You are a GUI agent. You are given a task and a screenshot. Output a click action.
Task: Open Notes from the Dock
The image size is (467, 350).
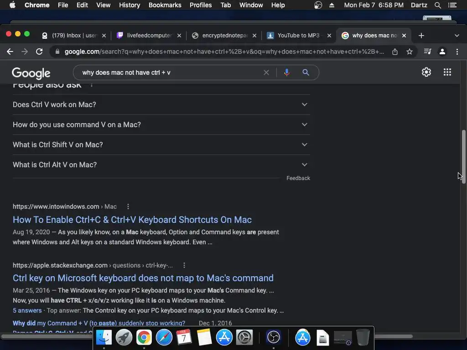coord(204,338)
